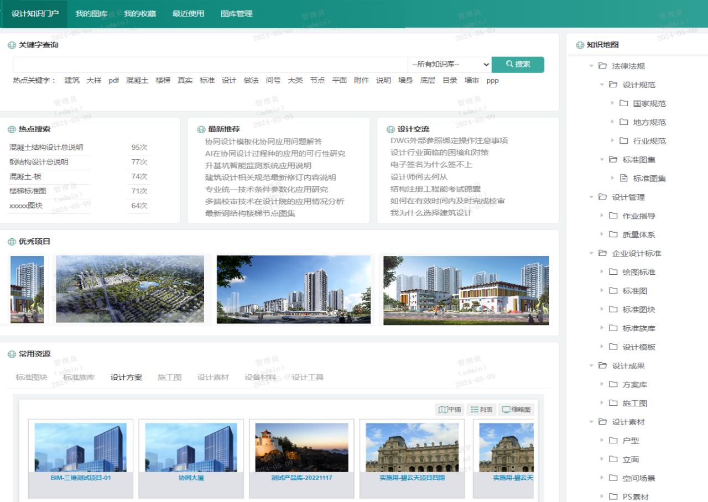Image resolution: width=708 pixels, height=502 pixels.
Task: Switch to 列表 list view icon
Action: tap(474, 410)
